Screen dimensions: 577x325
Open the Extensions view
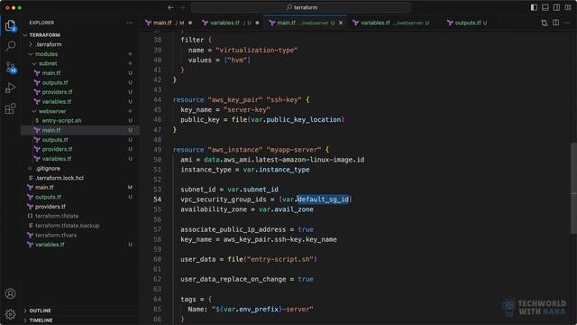pyautogui.click(x=10, y=108)
